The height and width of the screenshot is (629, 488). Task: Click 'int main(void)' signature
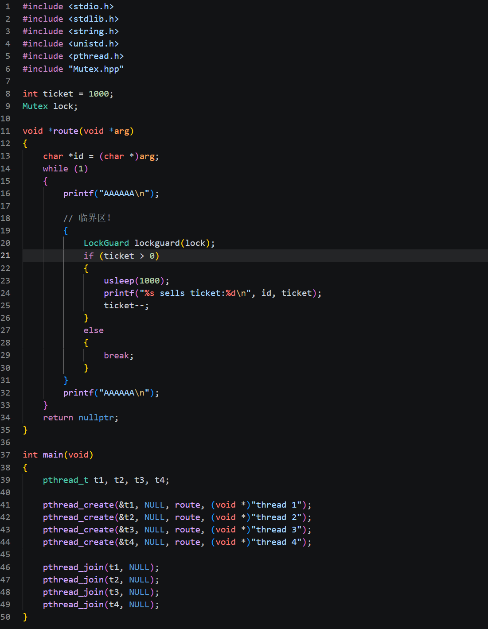click(x=58, y=455)
